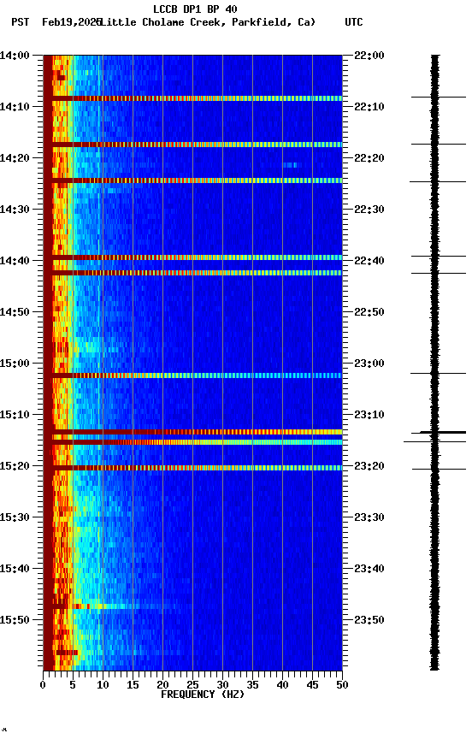This screenshot has height=739, width=472.
Task: Click the '22:00' UTC time label
Action: (369, 56)
